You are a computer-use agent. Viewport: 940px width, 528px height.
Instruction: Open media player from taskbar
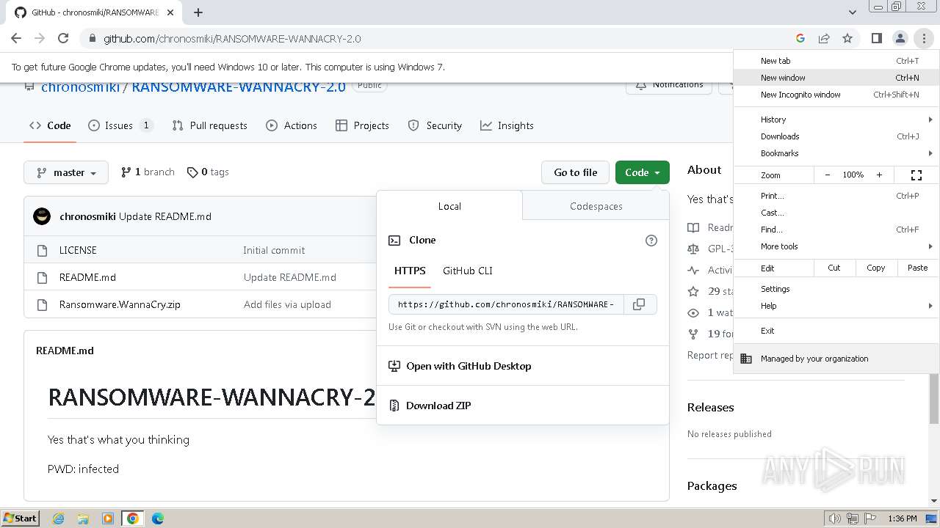coord(108,518)
